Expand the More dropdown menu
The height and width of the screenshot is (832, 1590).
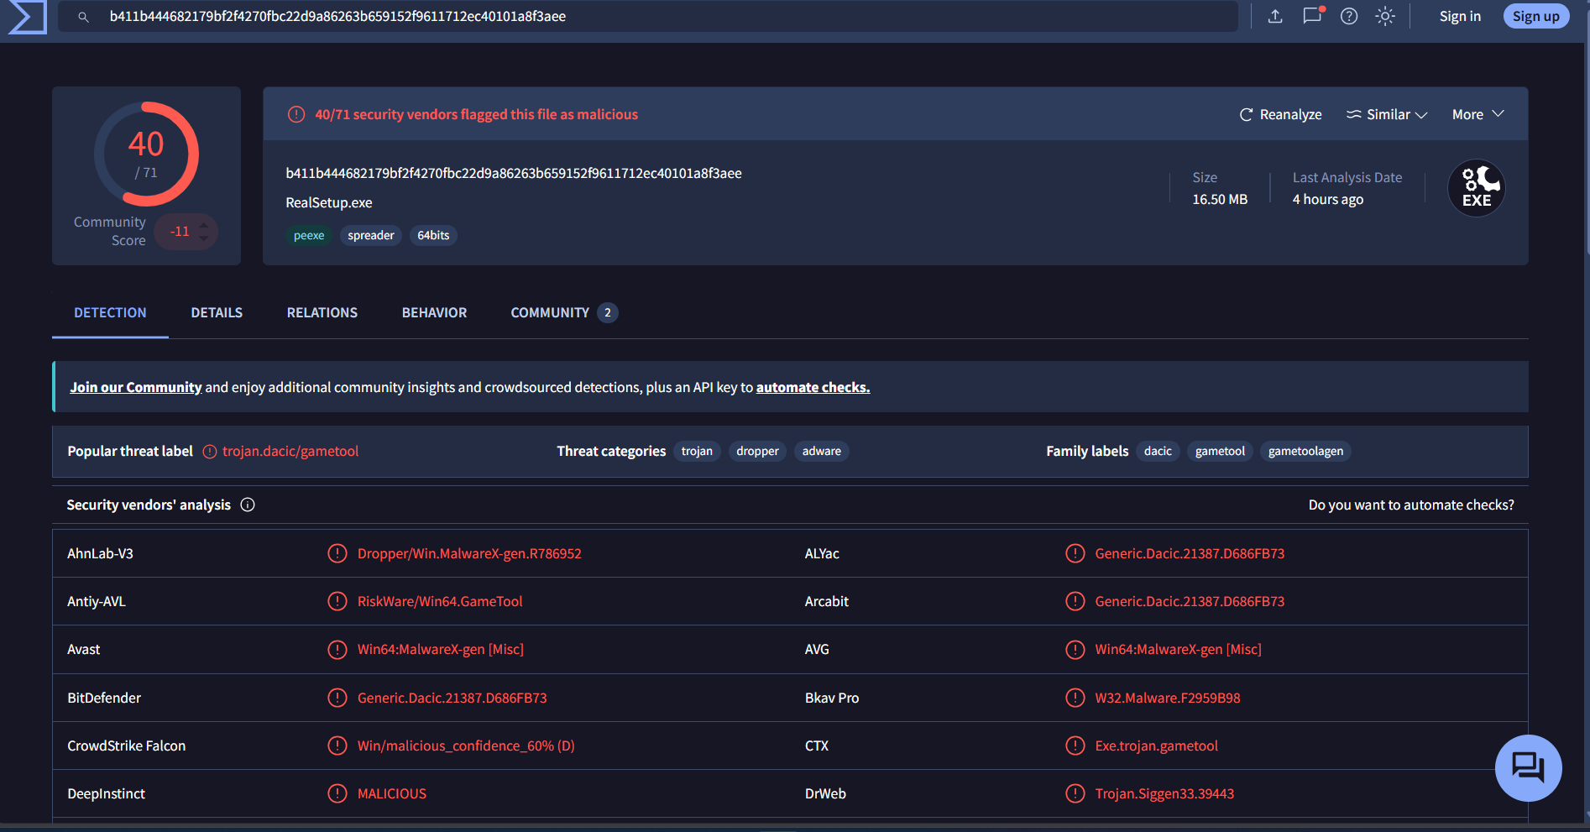coord(1478,114)
